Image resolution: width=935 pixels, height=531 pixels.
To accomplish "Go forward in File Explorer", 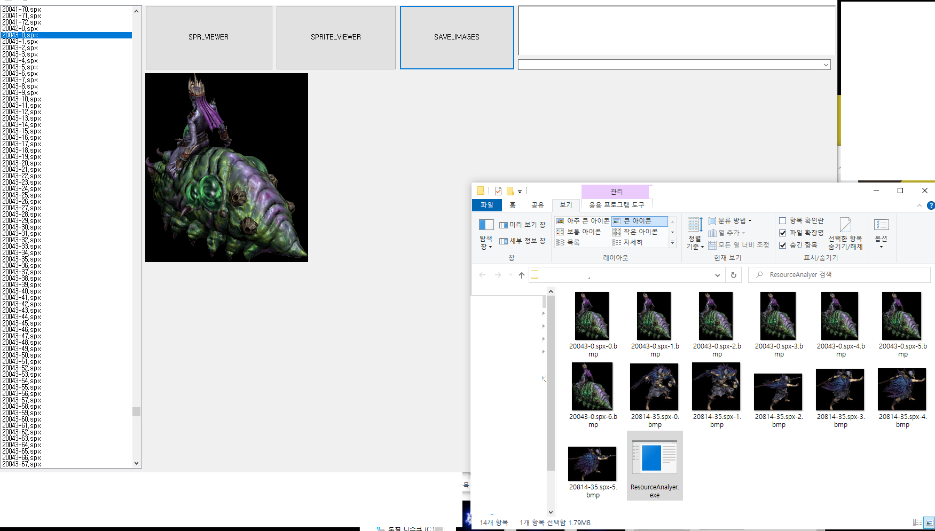I will point(498,275).
